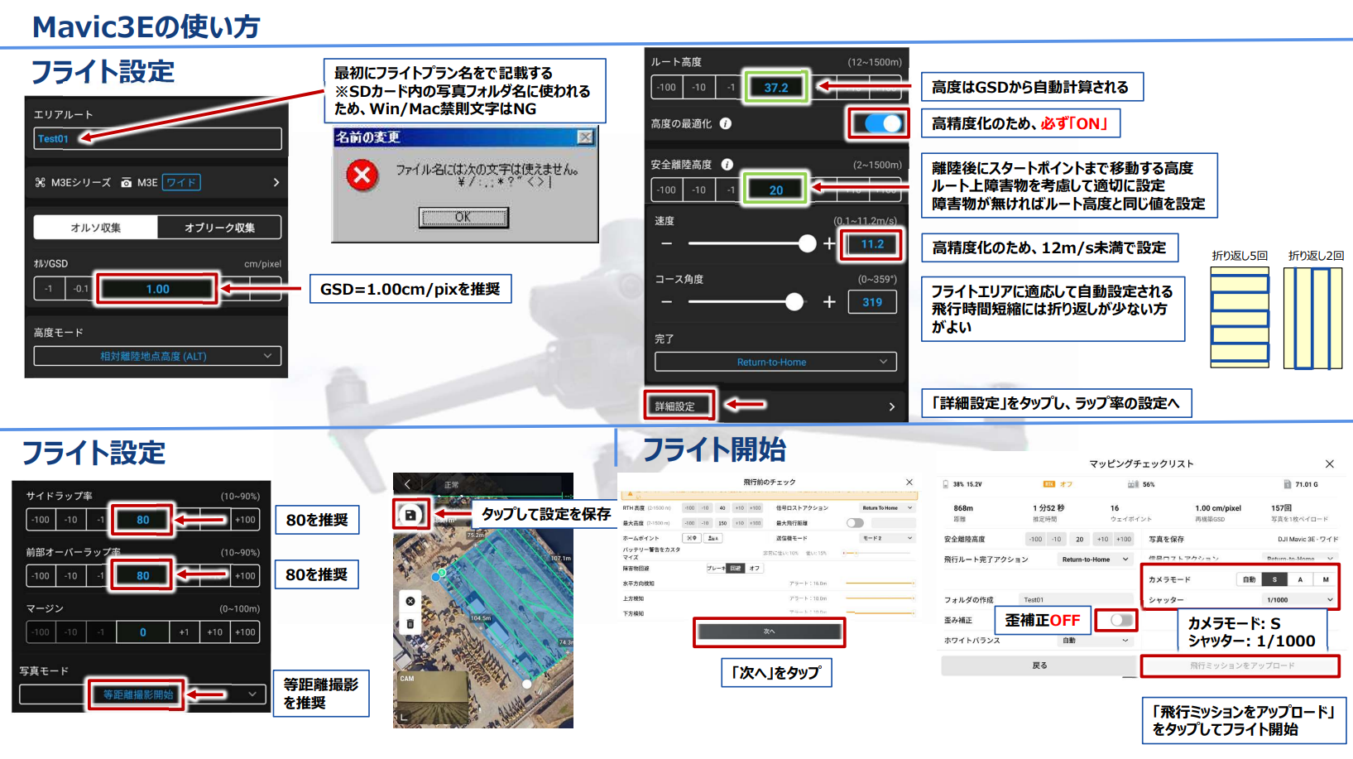
Task: Set home point using the controller position icon
Action: point(713,538)
